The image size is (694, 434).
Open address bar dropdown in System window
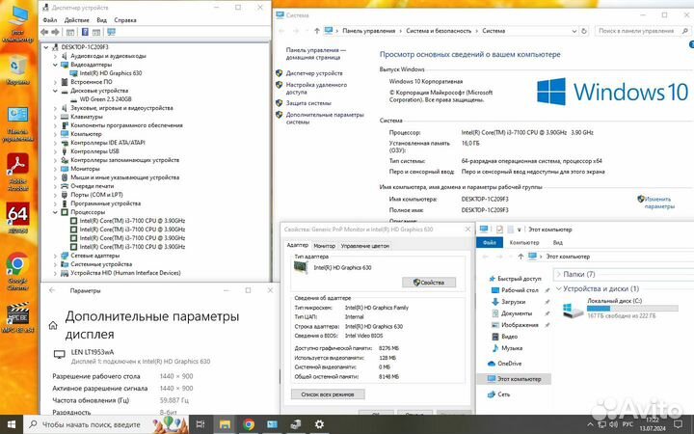[x=574, y=31]
